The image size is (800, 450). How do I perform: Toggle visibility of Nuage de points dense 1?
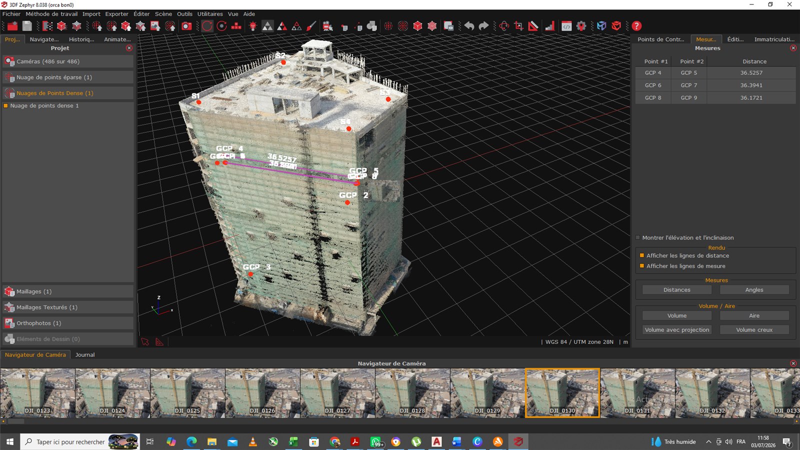(6, 105)
